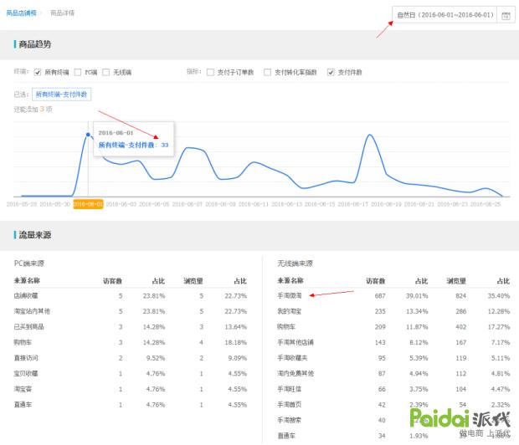Click 访客数 header in 无线端来源 table
Screen dimensions: 519x445
(x=376, y=281)
